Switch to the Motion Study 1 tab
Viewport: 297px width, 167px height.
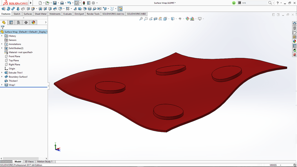click(45, 161)
